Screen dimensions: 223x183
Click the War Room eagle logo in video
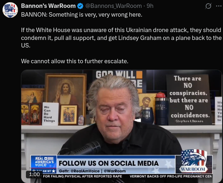[193, 161]
